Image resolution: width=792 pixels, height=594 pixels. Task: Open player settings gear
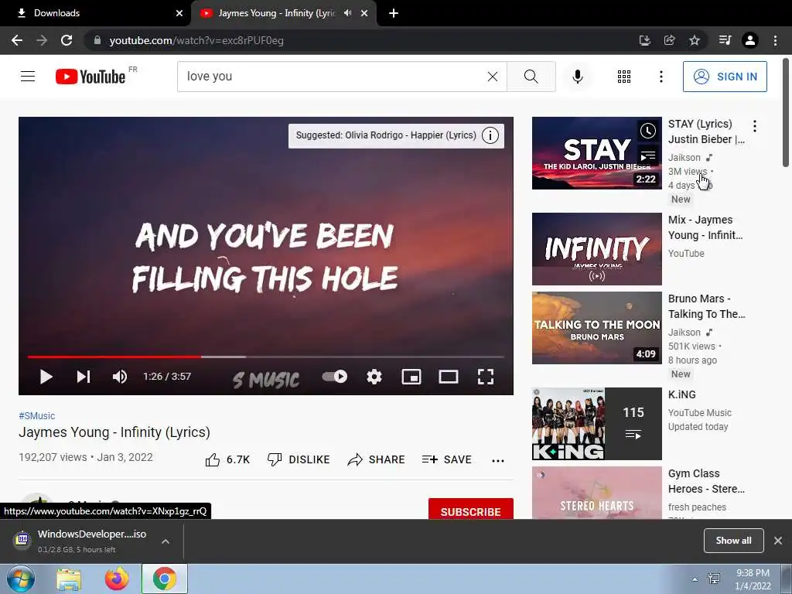(374, 377)
